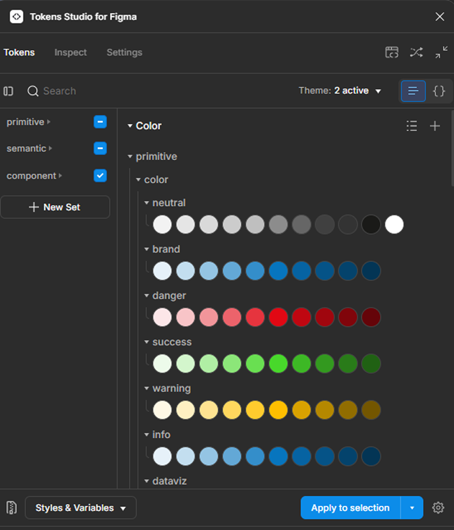Screen dimensions: 454x530
Task: Click the shuffle arrows icon in header
Action: point(416,52)
